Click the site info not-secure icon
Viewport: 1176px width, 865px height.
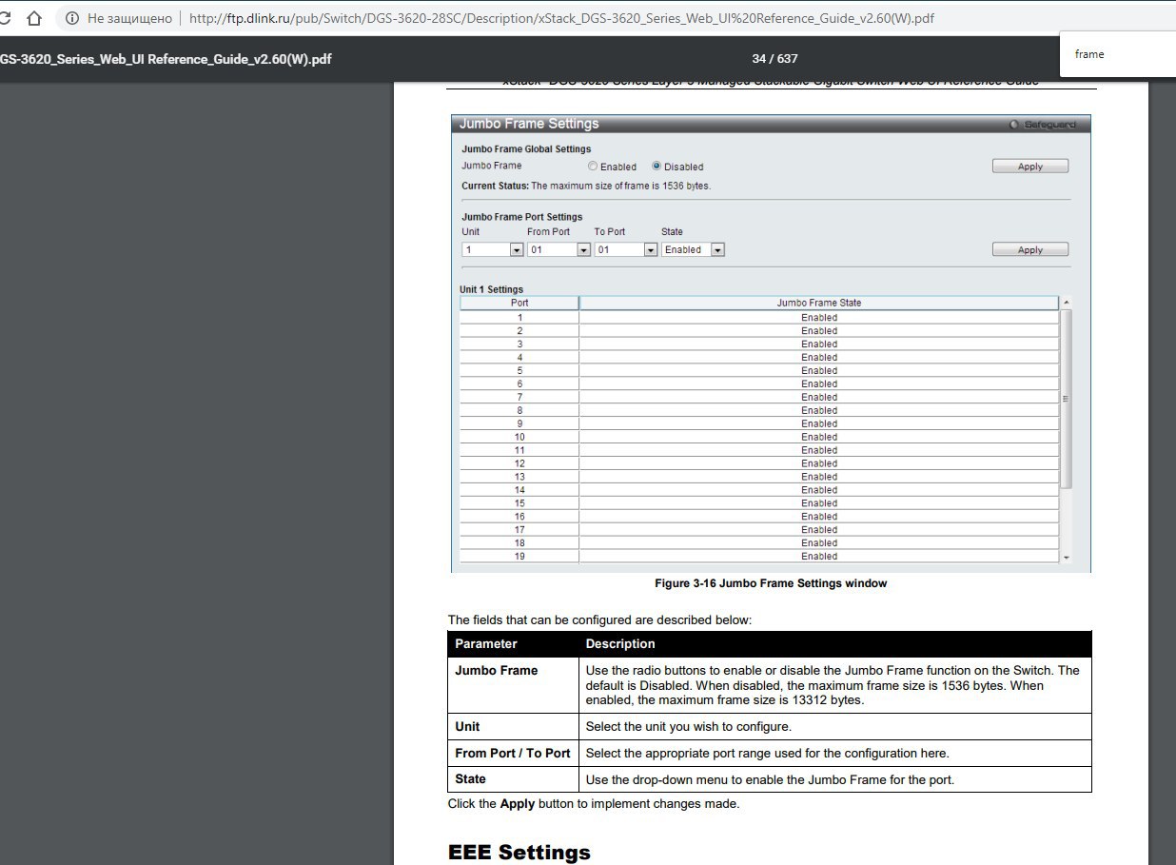[x=72, y=18]
